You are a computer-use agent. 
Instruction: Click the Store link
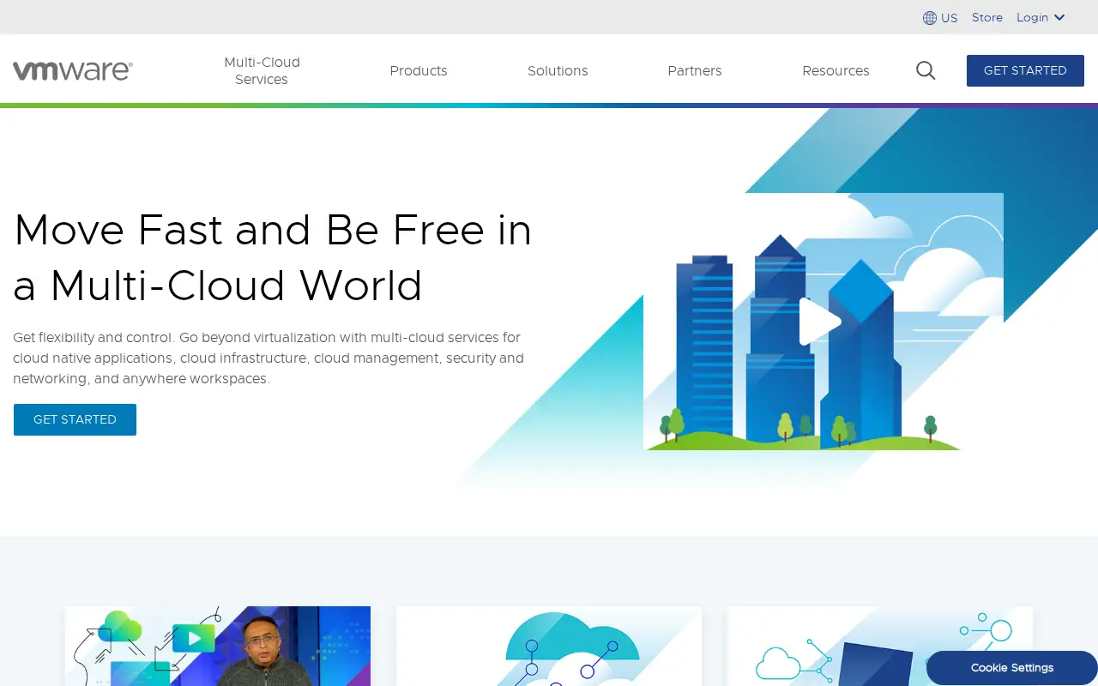pos(987,17)
